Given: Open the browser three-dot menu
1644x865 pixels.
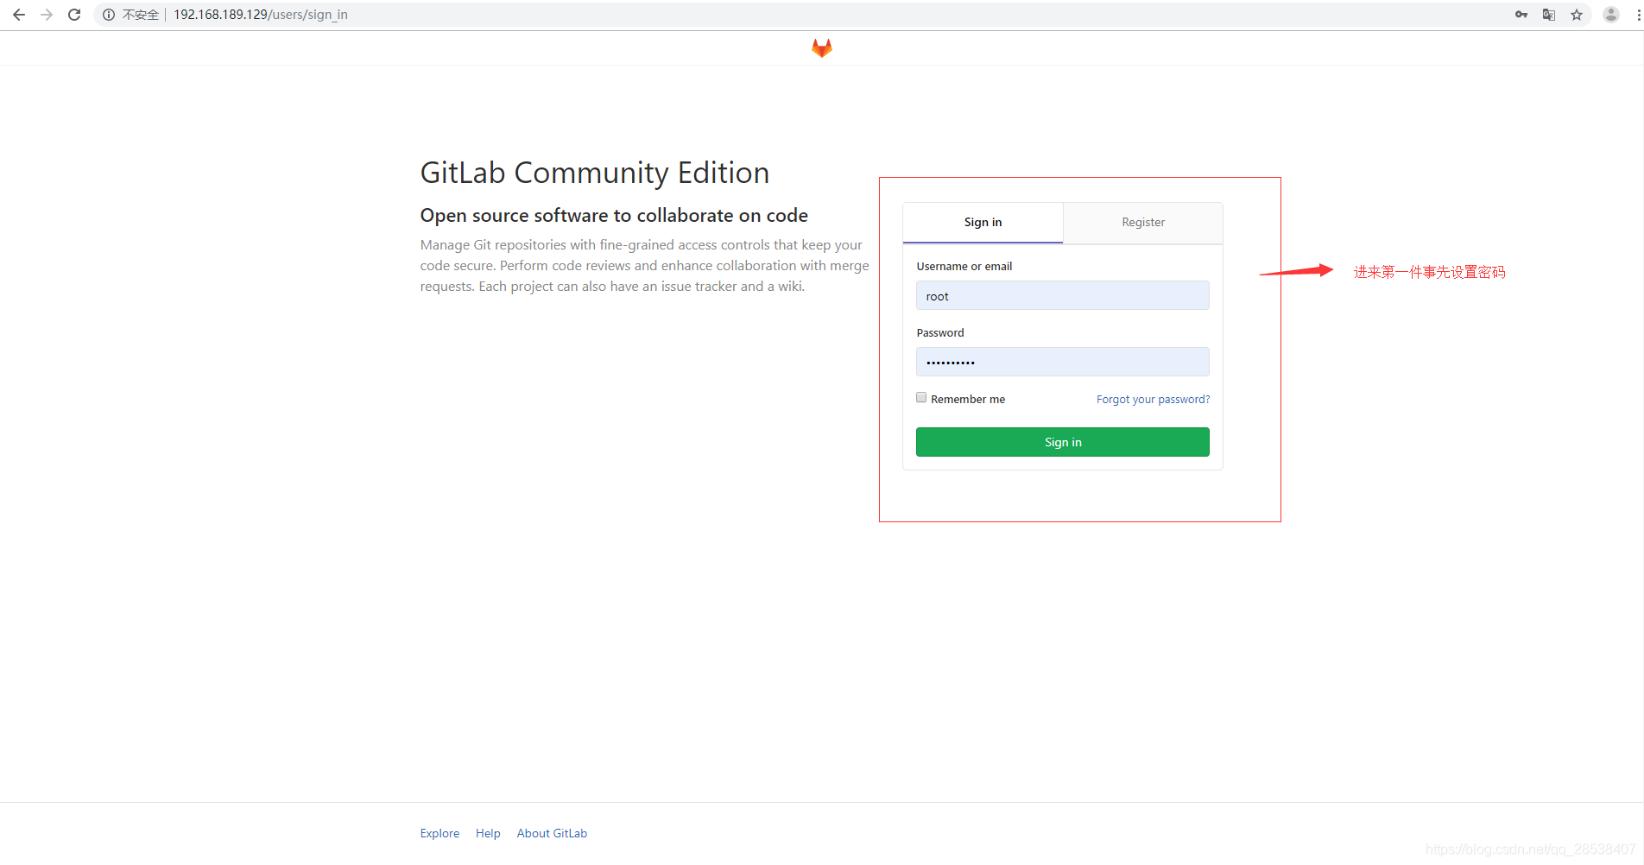Looking at the screenshot, I should tap(1638, 15).
